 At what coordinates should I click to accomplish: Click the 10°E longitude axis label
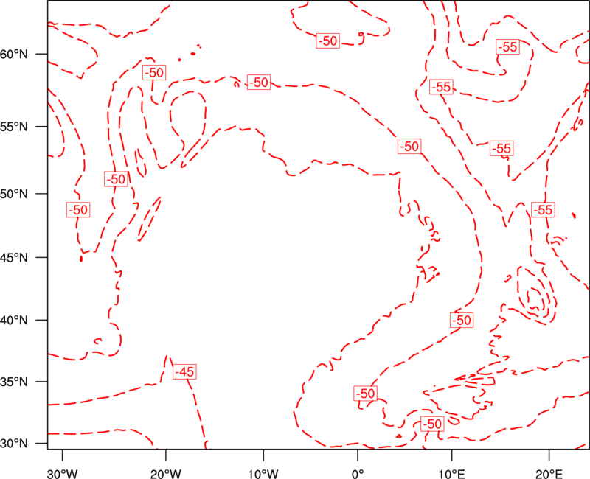pyautogui.click(x=451, y=474)
